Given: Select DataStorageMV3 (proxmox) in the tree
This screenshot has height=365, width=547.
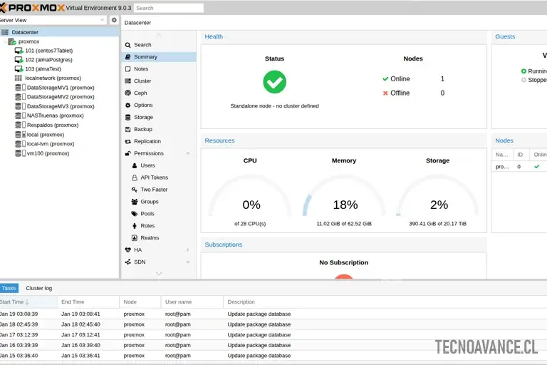Looking at the screenshot, I should 59,106.
